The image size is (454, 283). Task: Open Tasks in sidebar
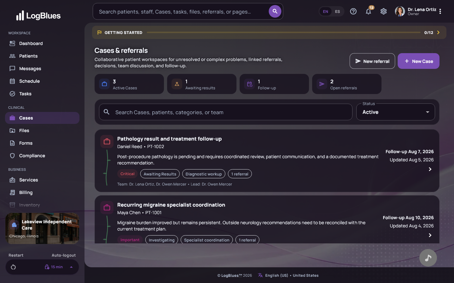pos(42,94)
